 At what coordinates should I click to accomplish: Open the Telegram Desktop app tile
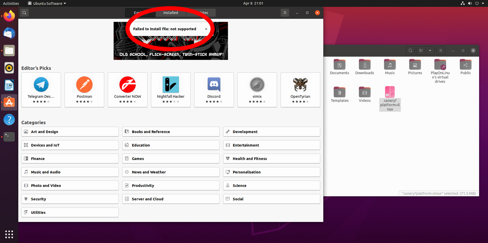[x=41, y=89]
